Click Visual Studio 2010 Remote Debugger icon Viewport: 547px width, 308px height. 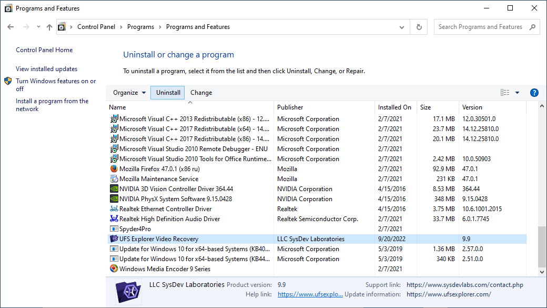114,149
